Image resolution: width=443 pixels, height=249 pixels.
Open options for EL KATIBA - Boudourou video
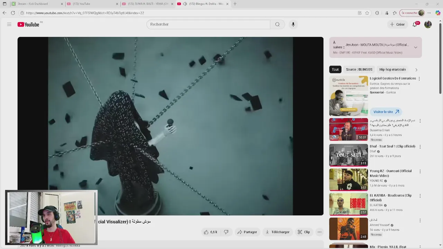pos(420,196)
